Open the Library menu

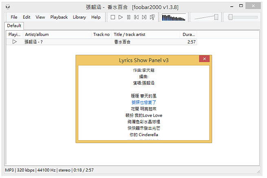[79, 17]
